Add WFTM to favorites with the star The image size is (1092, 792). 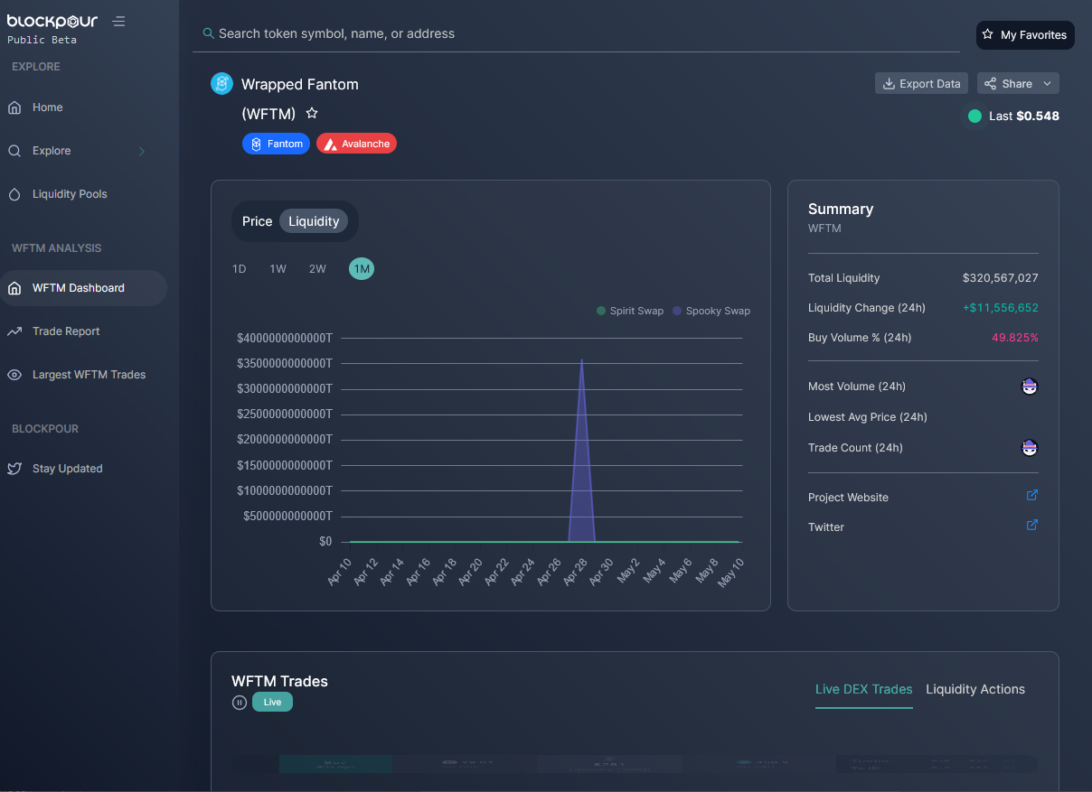coord(312,114)
